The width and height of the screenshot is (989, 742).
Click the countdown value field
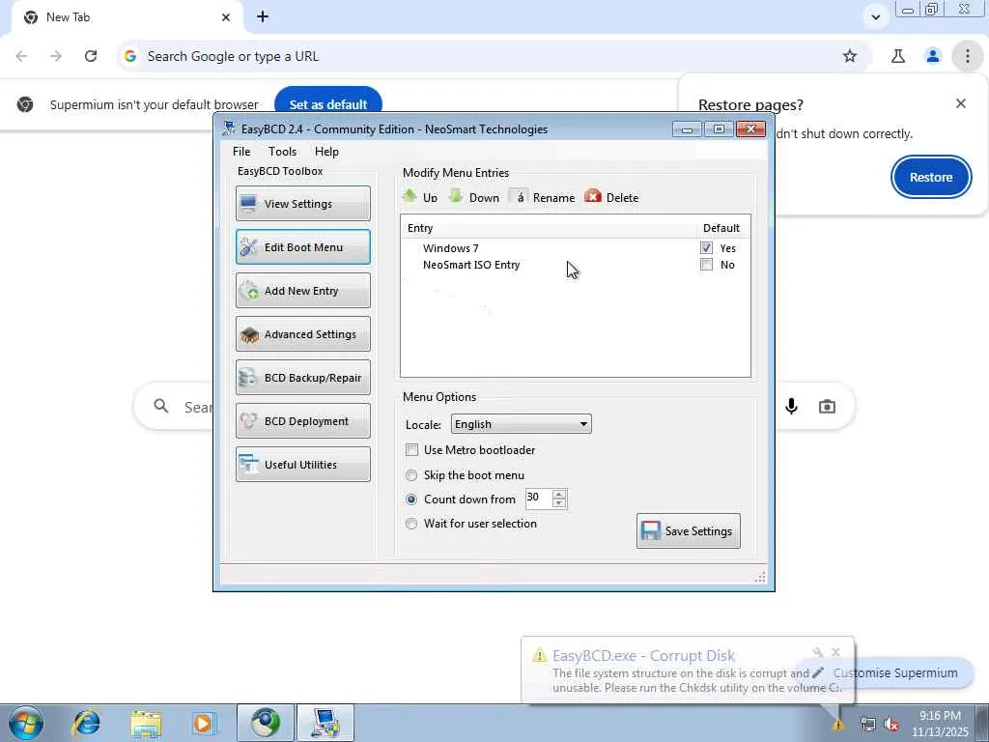click(x=539, y=498)
